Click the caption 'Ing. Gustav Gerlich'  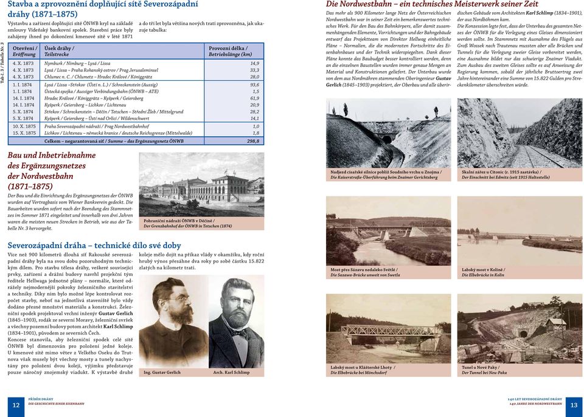[x=162, y=372]
